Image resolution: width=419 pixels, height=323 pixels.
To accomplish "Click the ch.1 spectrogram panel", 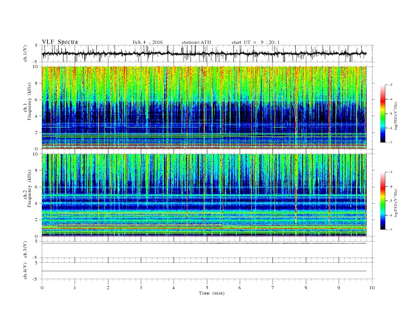I will tap(204, 108).
